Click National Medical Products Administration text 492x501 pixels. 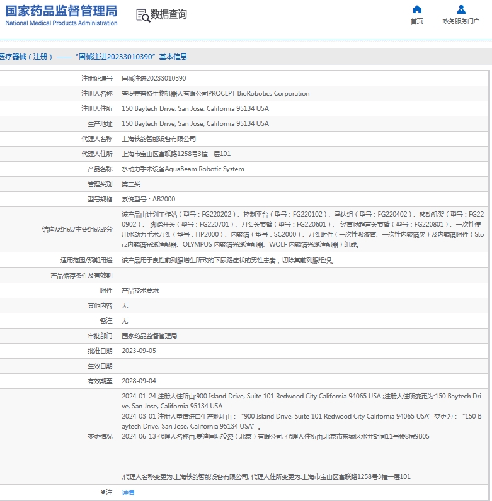tap(61, 23)
